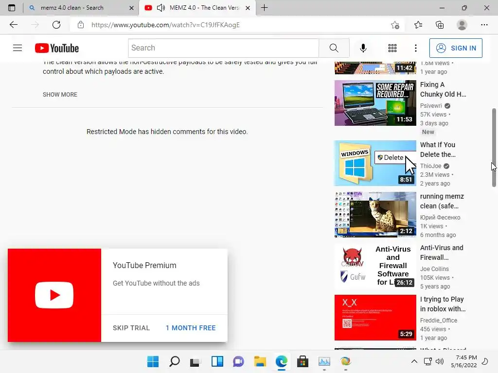Visit ThioJoe channel name
The height and width of the screenshot is (373, 498).
click(x=430, y=166)
